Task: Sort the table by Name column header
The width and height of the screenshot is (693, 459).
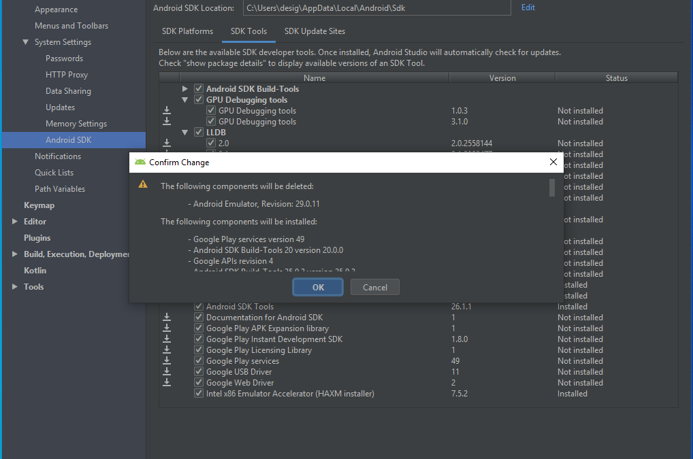Action: coord(315,78)
